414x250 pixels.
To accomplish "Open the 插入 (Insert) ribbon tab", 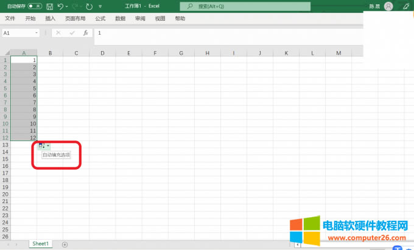I will [x=50, y=19].
